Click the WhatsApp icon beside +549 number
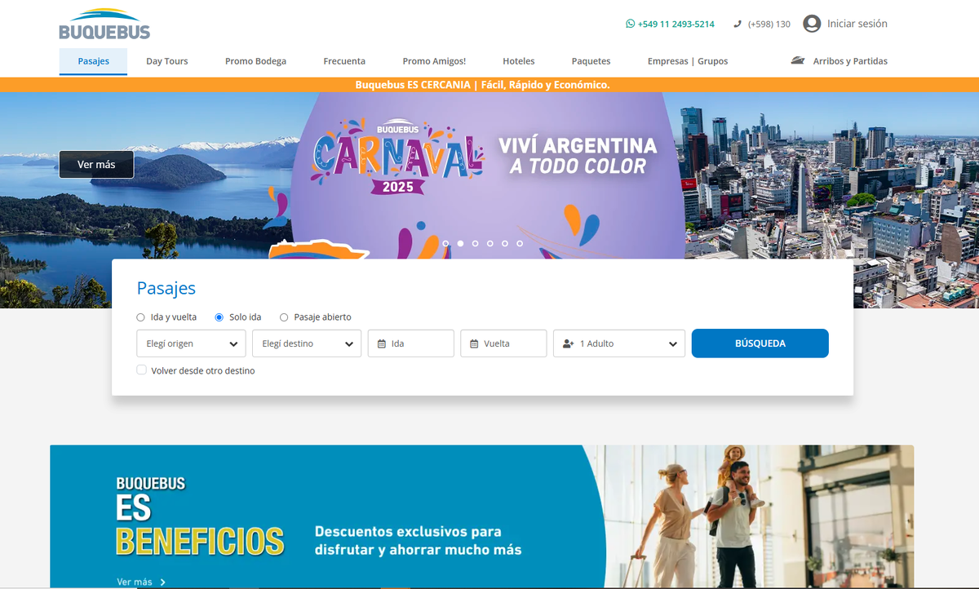Image resolution: width=979 pixels, height=589 pixels. [630, 24]
